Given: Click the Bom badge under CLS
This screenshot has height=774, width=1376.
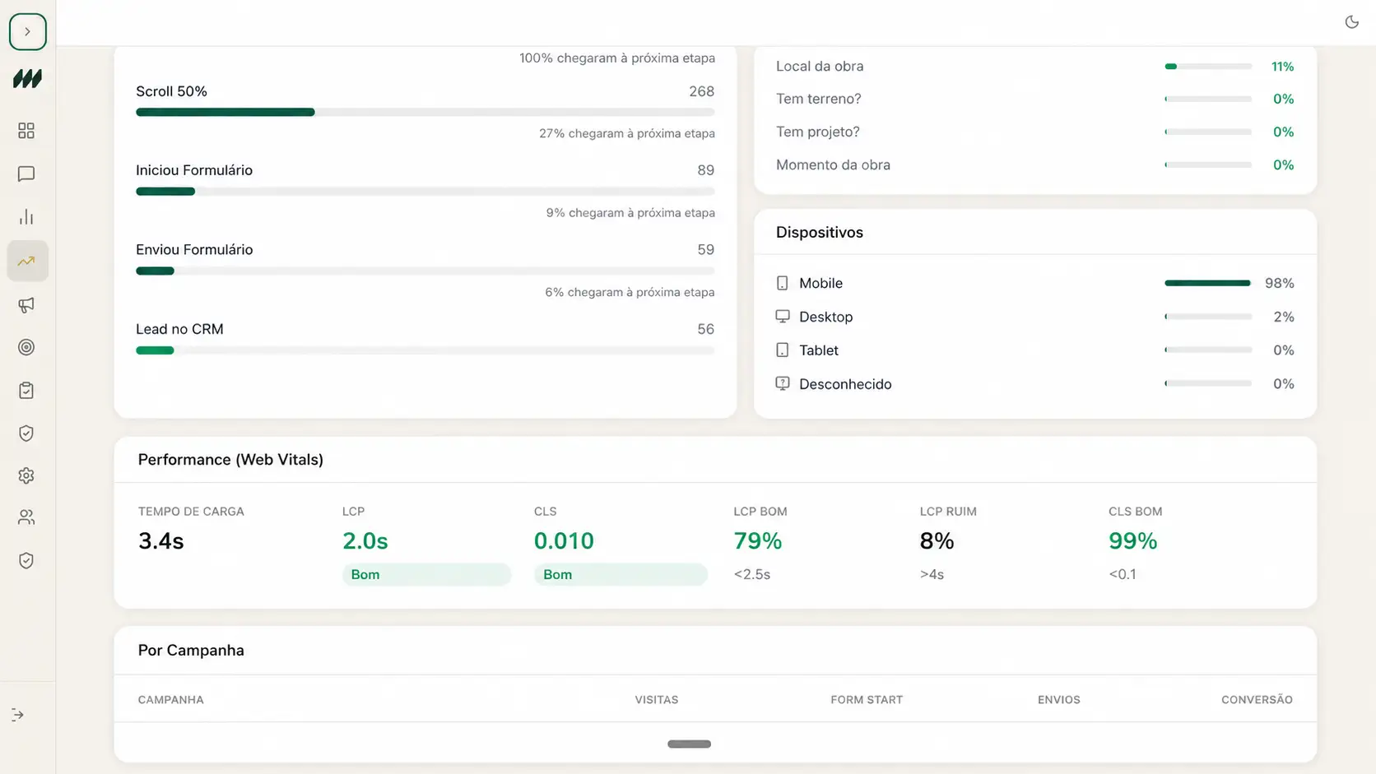Looking at the screenshot, I should pyautogui.click(x=621, y=574).
